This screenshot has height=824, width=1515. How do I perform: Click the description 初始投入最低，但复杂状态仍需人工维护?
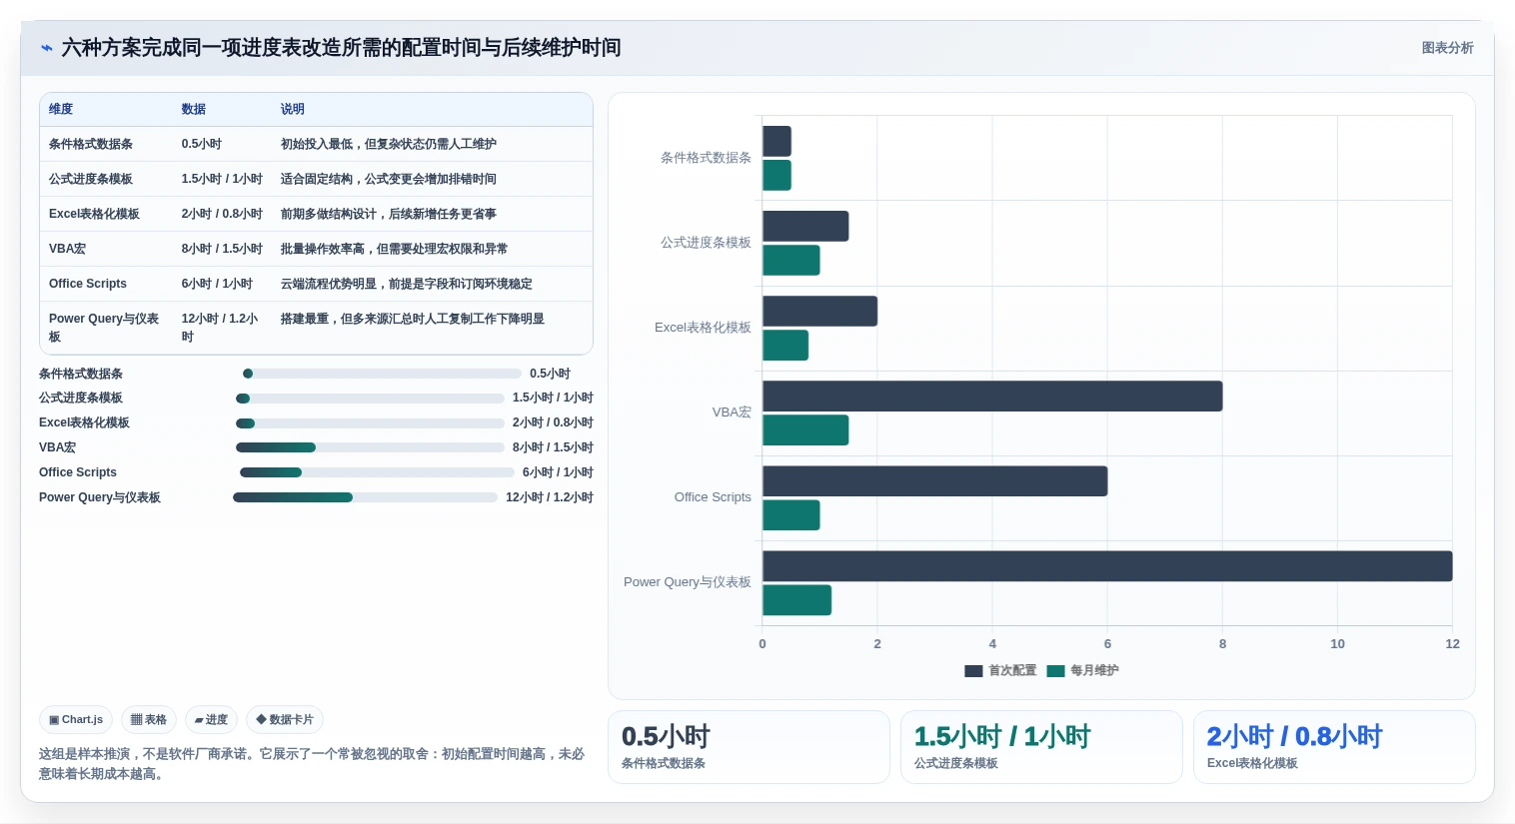coord(389,144)
